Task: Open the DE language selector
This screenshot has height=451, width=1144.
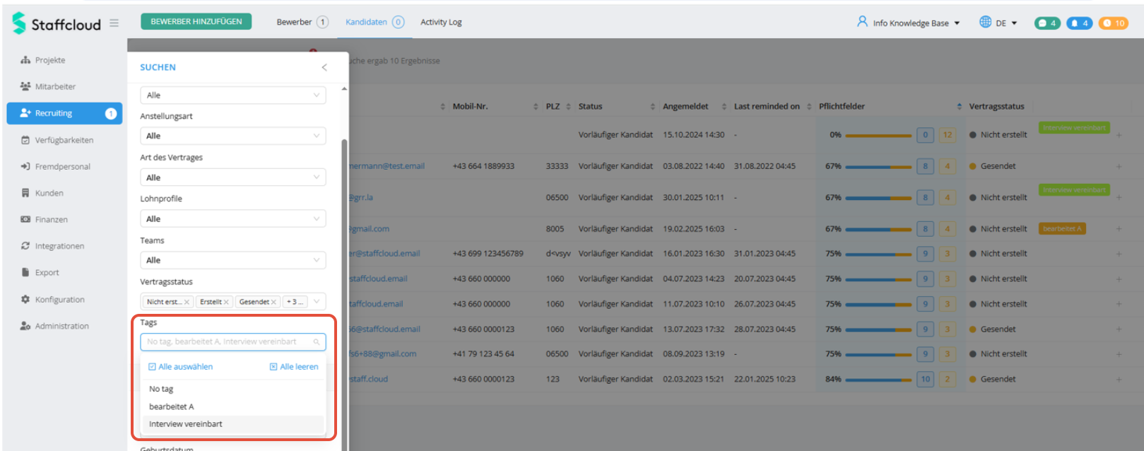Action: pos(998,23)
